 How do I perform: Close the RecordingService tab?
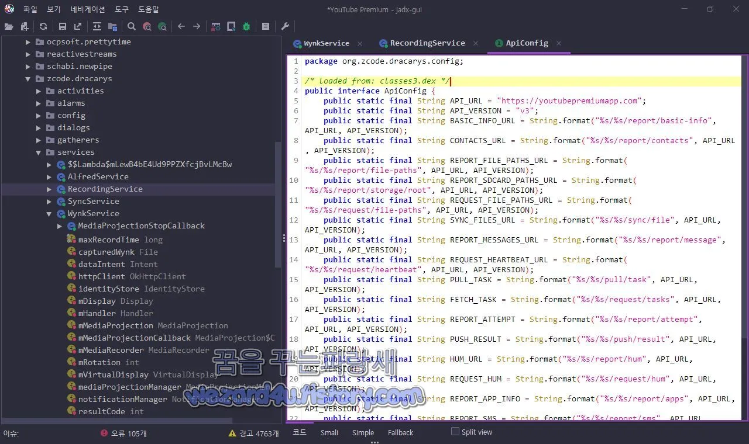(x=476, y=43)
